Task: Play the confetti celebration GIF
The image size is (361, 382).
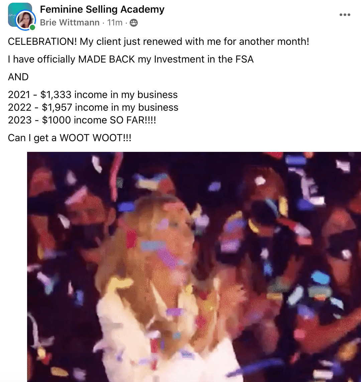Action: (x=194, y=267)
